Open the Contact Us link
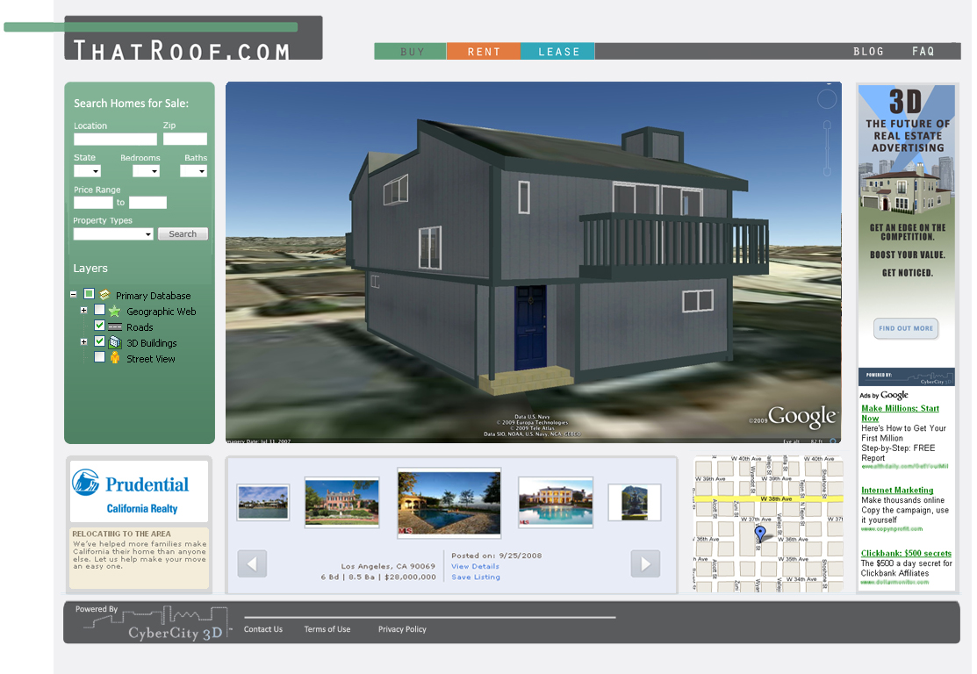 coord(263,629)
